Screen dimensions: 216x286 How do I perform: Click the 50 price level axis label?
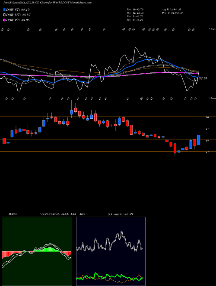[207, 117]
